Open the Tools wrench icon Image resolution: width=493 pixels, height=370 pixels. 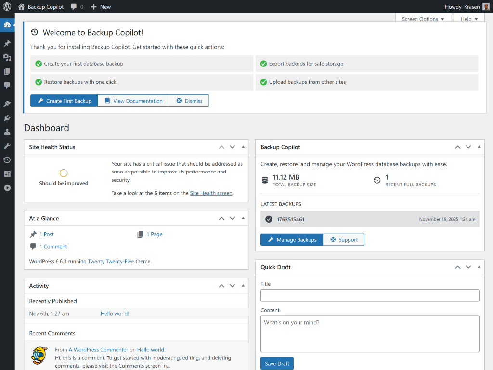coord(7,146)
